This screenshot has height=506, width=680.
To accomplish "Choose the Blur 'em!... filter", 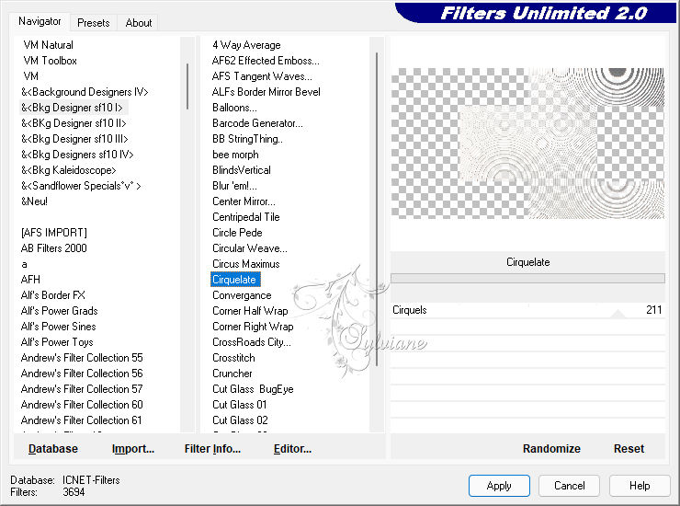I will point(234,186).
